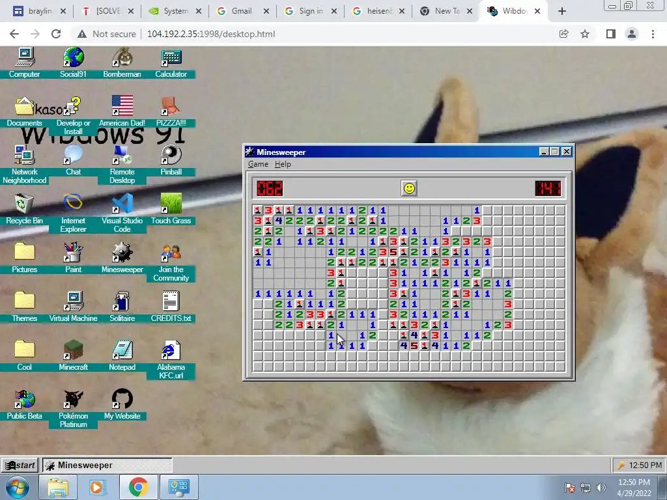Screen dimensions: 667x500
Task: Open the Game menu in Minesweeper
Action: click(x=258, y=164)
